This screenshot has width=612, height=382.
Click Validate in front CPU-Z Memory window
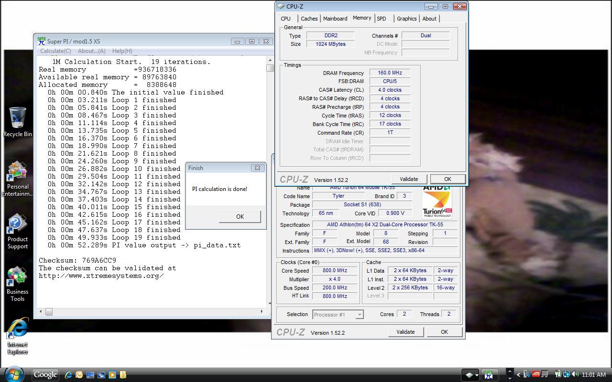pyautogui.click(x=409, y=179)
